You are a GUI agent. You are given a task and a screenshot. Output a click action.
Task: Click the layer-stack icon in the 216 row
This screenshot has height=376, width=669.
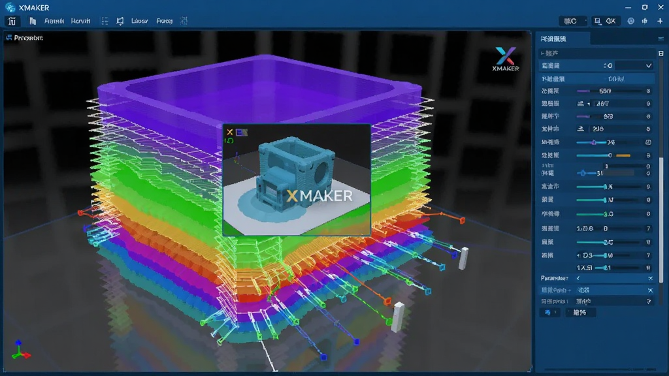(x=581, y=129)
